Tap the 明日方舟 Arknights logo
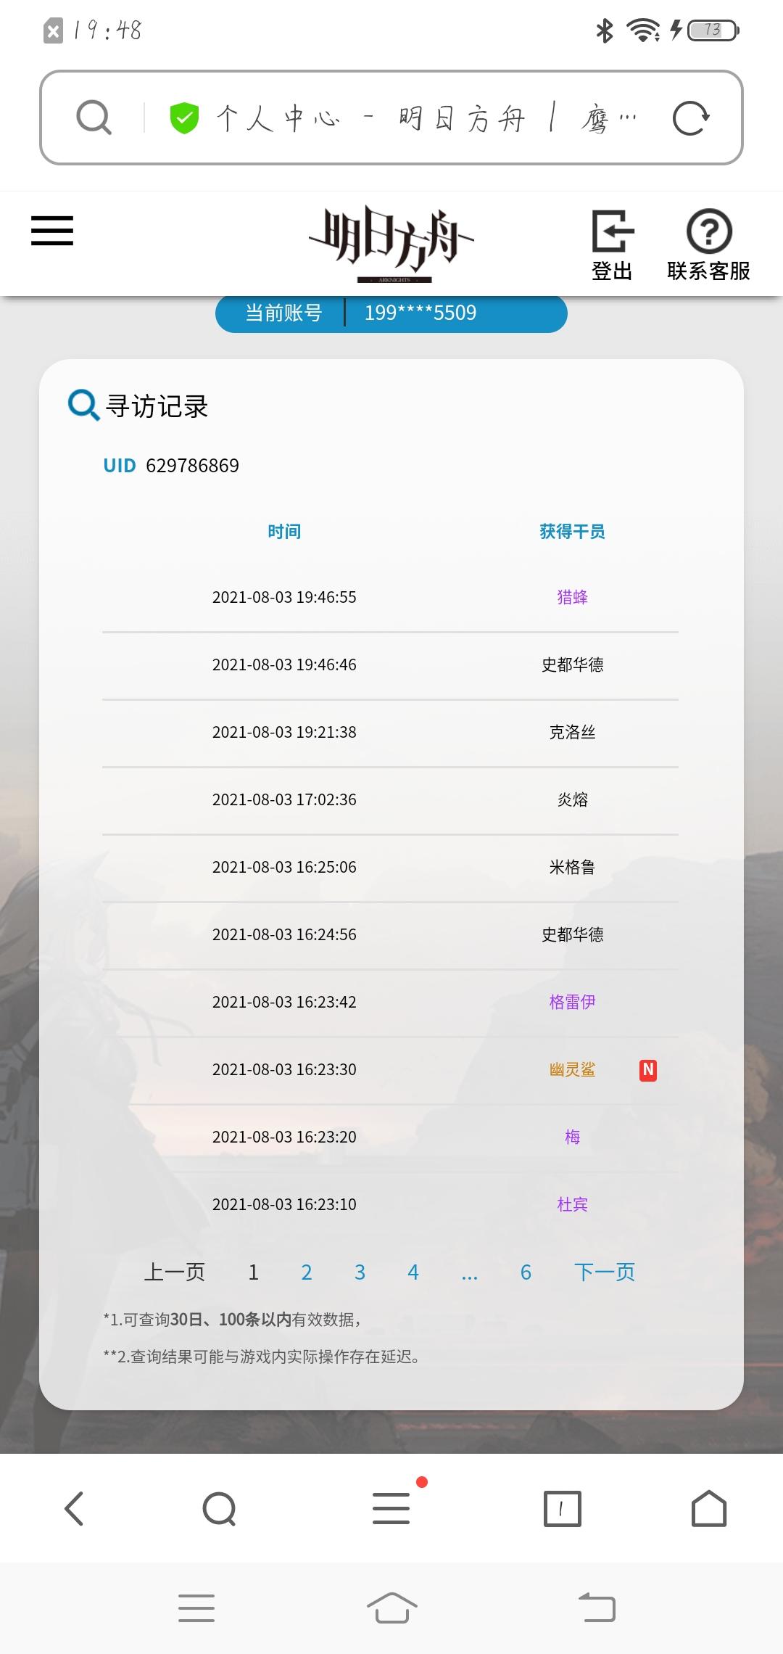 coord(391,243)
